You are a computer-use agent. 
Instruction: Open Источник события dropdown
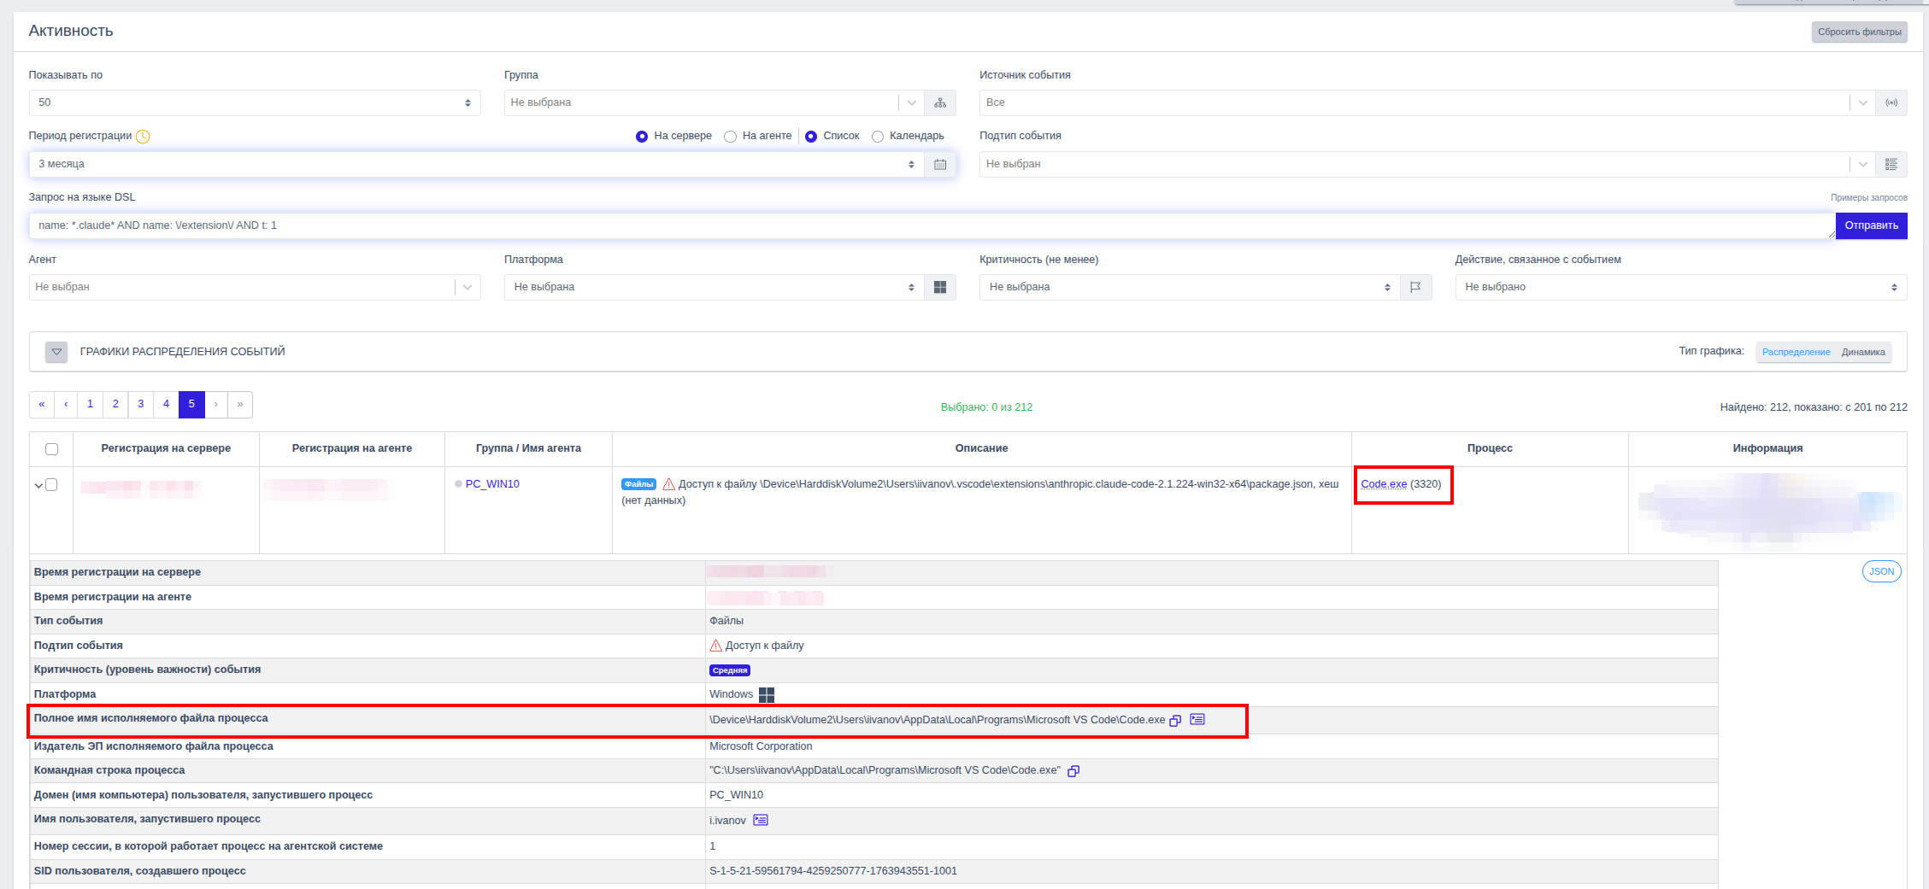click(1427, 102)
